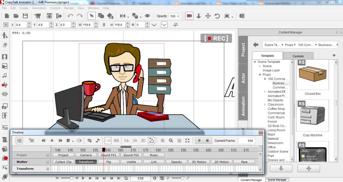The width and height of the screenshot is (343, 182).
Task: Click the Preview eye icon in toolbar
Action: 49,16
